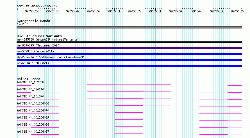This screenshot has width=250, height=138.
Task: Click the dgv297e214 1000GenomesConsortiumPhase3 label
Action: coord(51,57)
